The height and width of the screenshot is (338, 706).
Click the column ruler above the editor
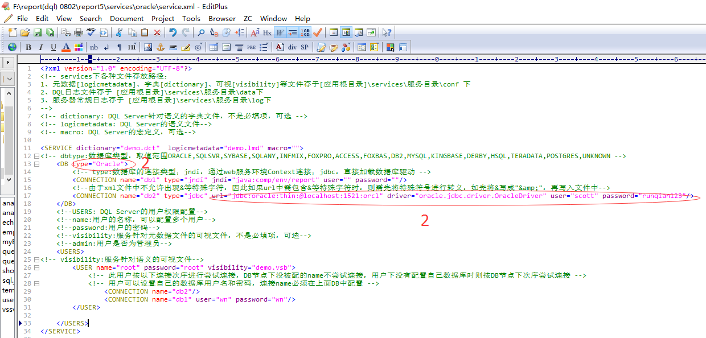[x=373, y=59]
